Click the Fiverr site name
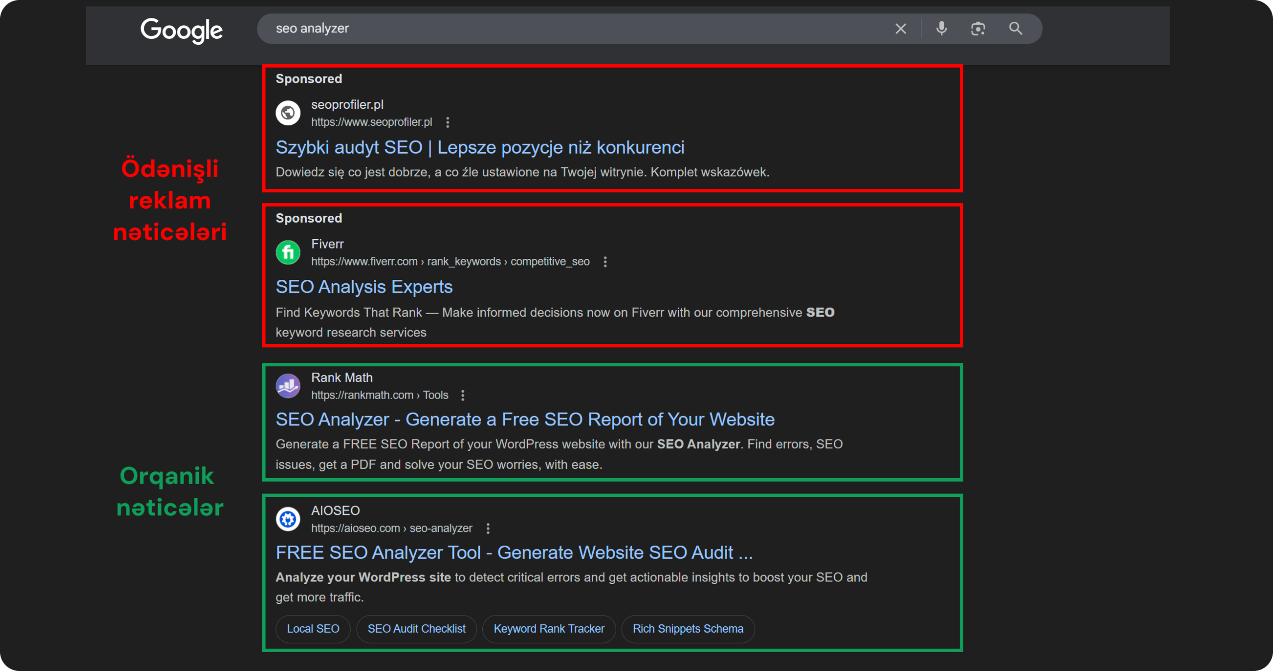Screen dimensions: 1273x671 327,244
